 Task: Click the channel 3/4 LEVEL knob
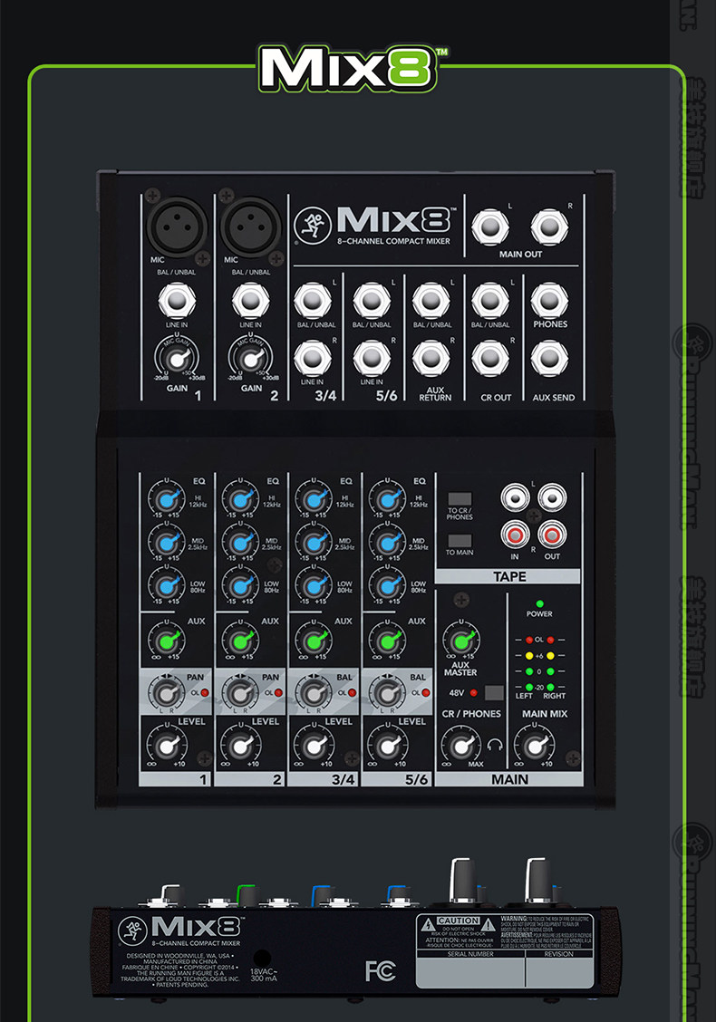pyautogui.click(x=314, y=745)
